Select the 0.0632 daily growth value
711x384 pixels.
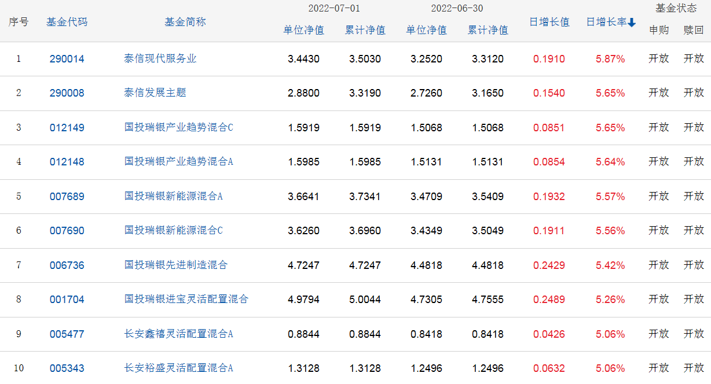[x=549, y=368]
